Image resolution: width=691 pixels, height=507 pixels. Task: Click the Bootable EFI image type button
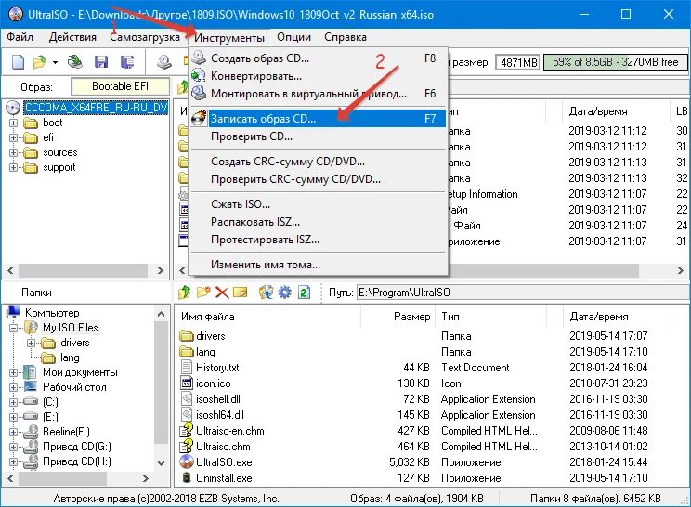pos(121,86)
